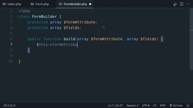The image size is (193, 108).
Task: Run the file with the run/debug icon
Action: click(x=175, y=4)
